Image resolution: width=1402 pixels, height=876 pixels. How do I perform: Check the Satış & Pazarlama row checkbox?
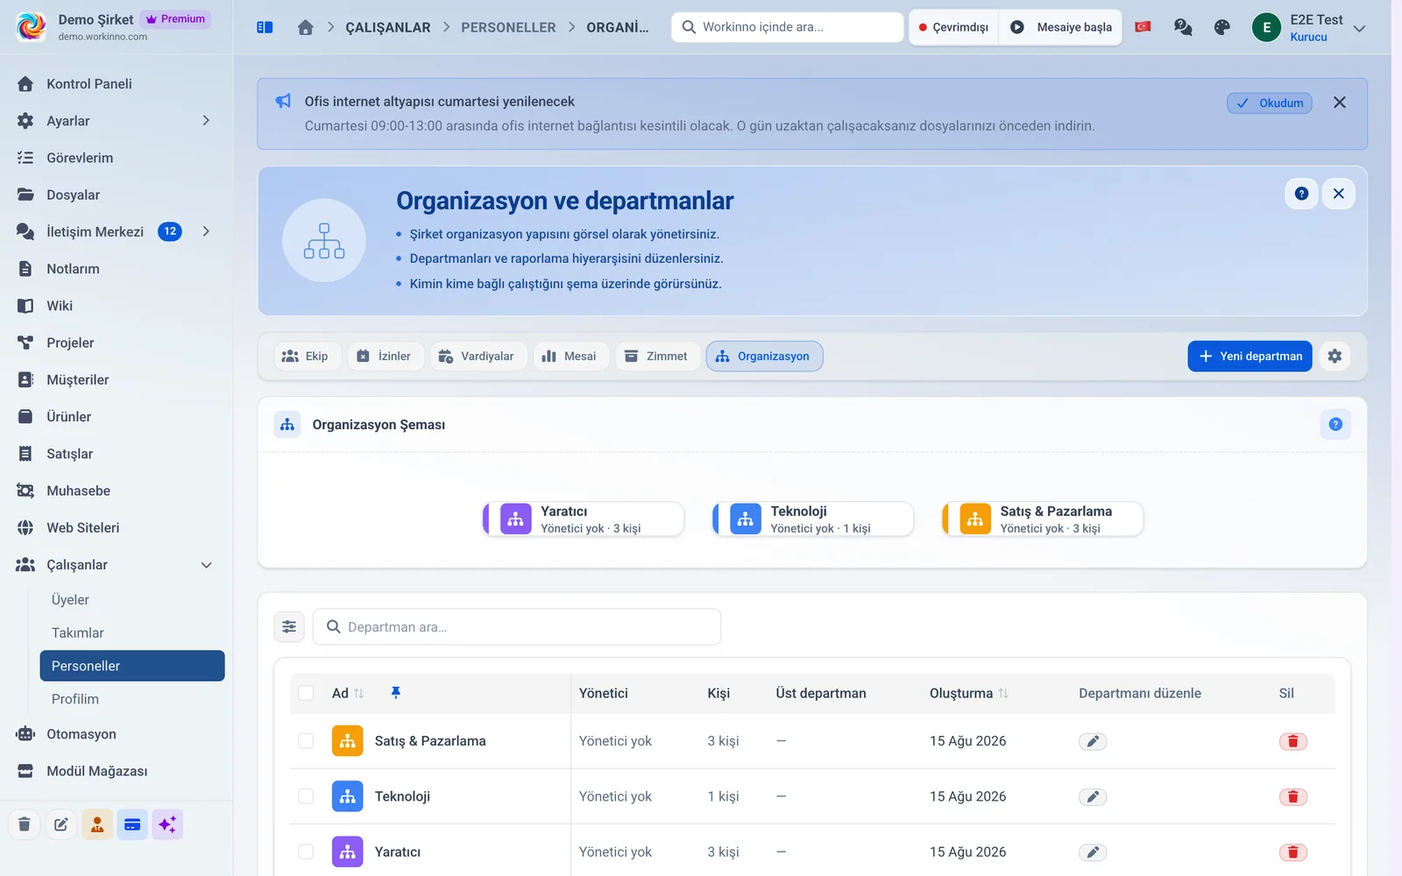click(x=306, y=741)
